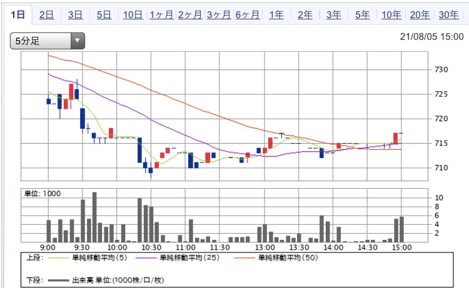Image resolution: width=469 pixels, height=288 pixels.
Task: Show the 5年 period chart
Action: click(363, 14)
